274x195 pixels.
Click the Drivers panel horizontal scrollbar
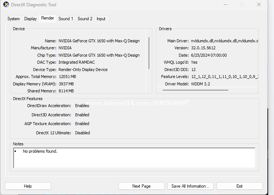[195, 90]
